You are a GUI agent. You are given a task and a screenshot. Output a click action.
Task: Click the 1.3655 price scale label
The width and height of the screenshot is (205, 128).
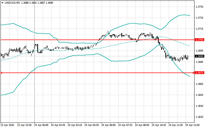(x=199, y=95)
